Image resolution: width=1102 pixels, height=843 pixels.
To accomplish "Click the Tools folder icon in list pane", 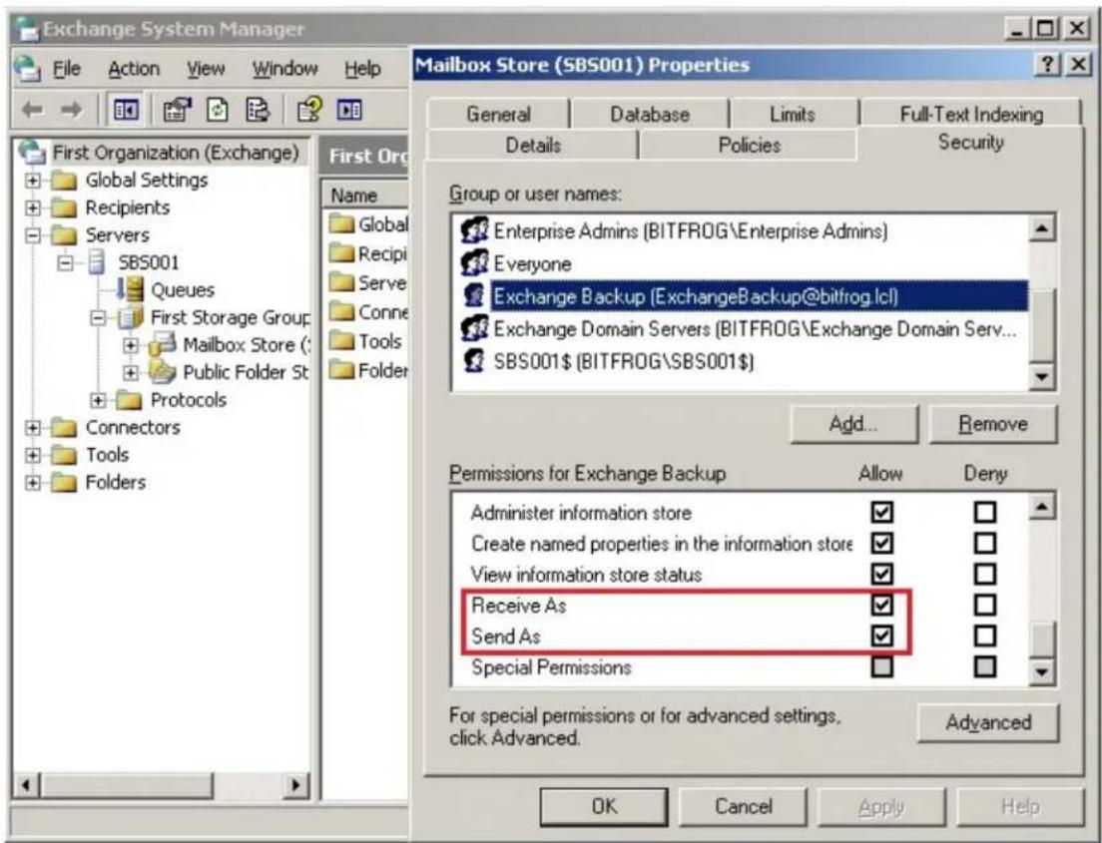I will tap(341, 341).
